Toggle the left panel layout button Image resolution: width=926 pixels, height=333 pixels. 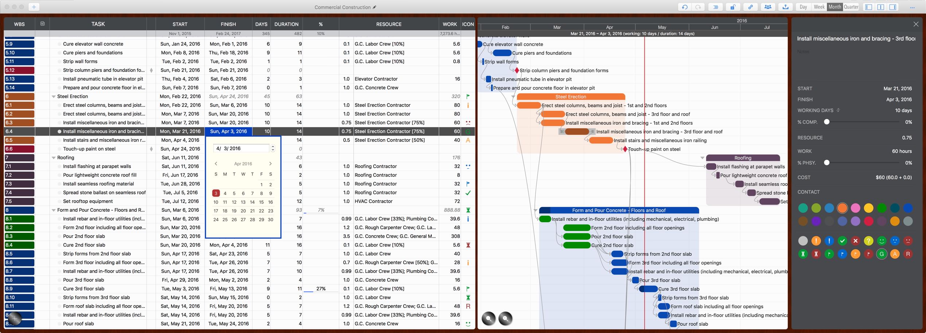869,7
